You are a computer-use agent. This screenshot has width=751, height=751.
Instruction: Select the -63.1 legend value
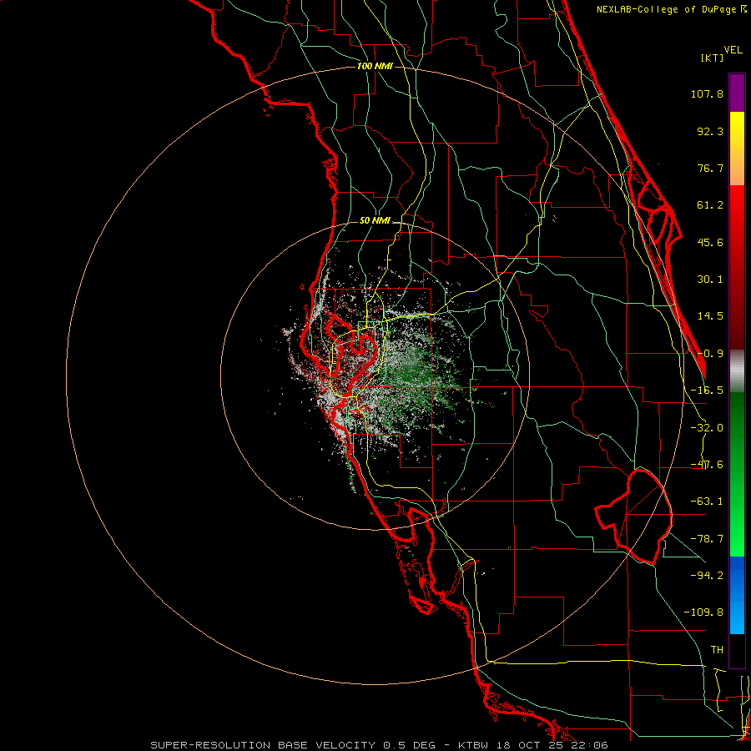coord(707,502)
